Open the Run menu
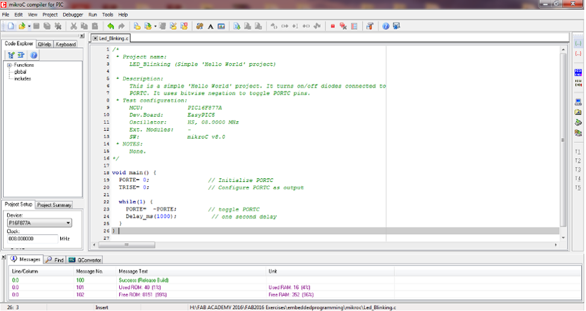The image size is (586, 311). pos(93,14)
